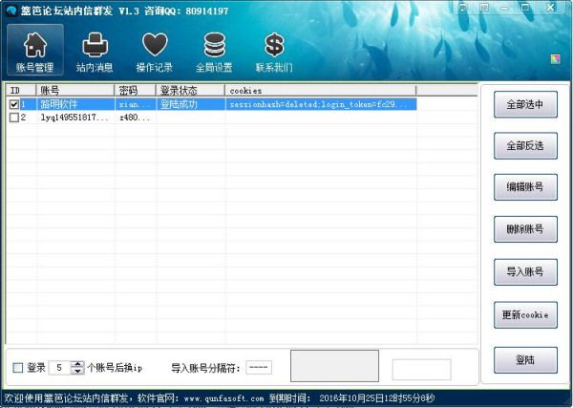This screenshot has width=573, height=408.
Task: Increase the account count spinner value
Action: tap(78, 363)
